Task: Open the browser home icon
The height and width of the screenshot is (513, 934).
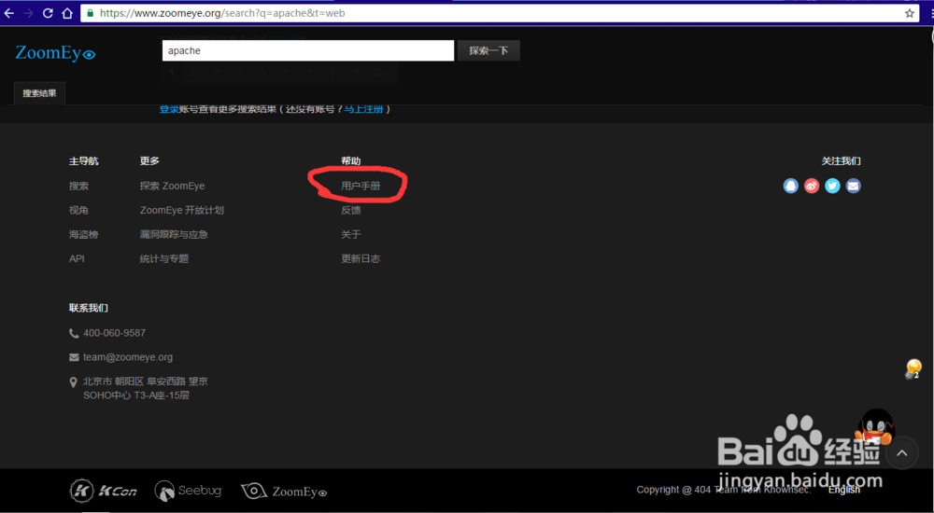Action: [x=67, y=13]
